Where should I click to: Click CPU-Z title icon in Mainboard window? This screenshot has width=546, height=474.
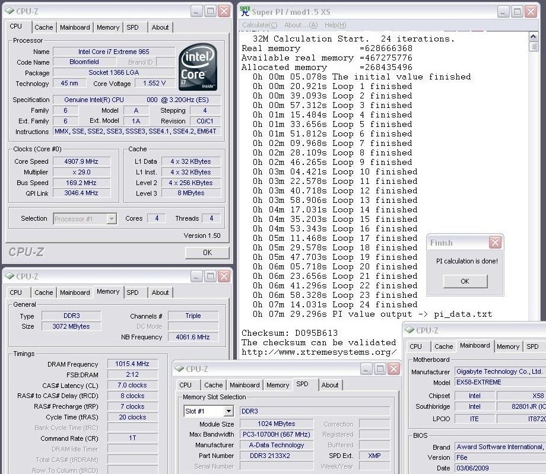tap(409, 330)
